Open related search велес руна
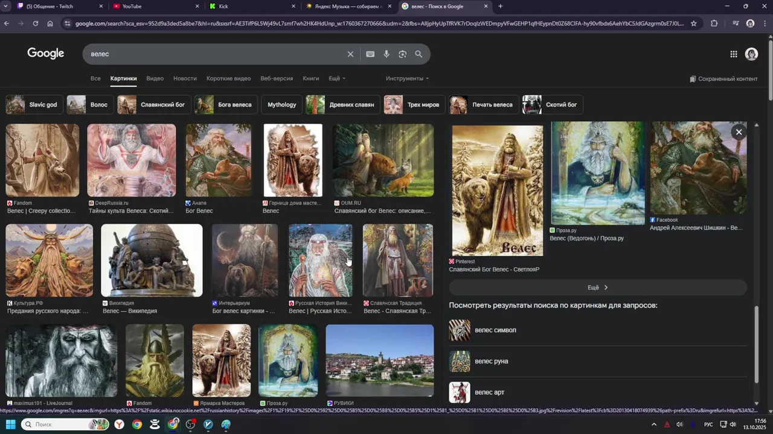 point(598,361)
